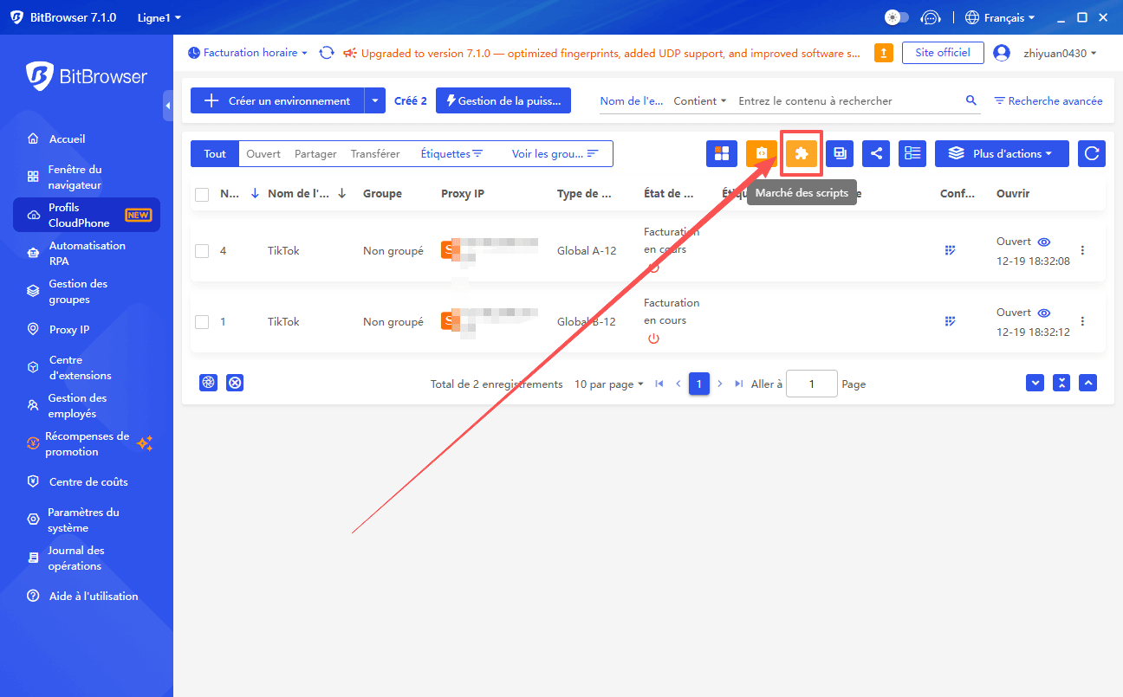Click the Aller à page number field
This screenshot has height=697, width=1123.
(811, 384)
